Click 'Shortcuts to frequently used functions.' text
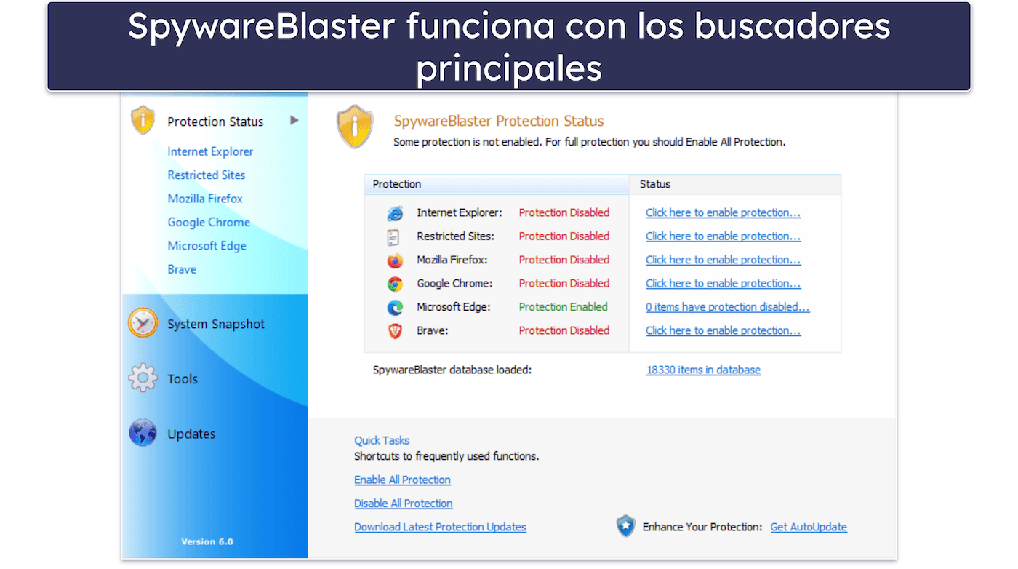This screenshot has height=569, width=1018. (446, 457)
